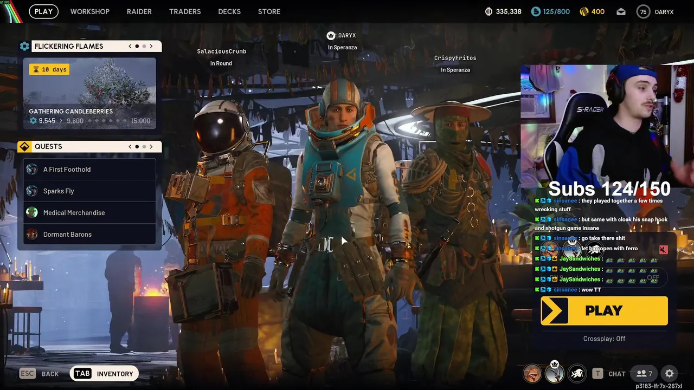Click the 125/800 token count
This screenshot has height=390, width=694.
557,11
